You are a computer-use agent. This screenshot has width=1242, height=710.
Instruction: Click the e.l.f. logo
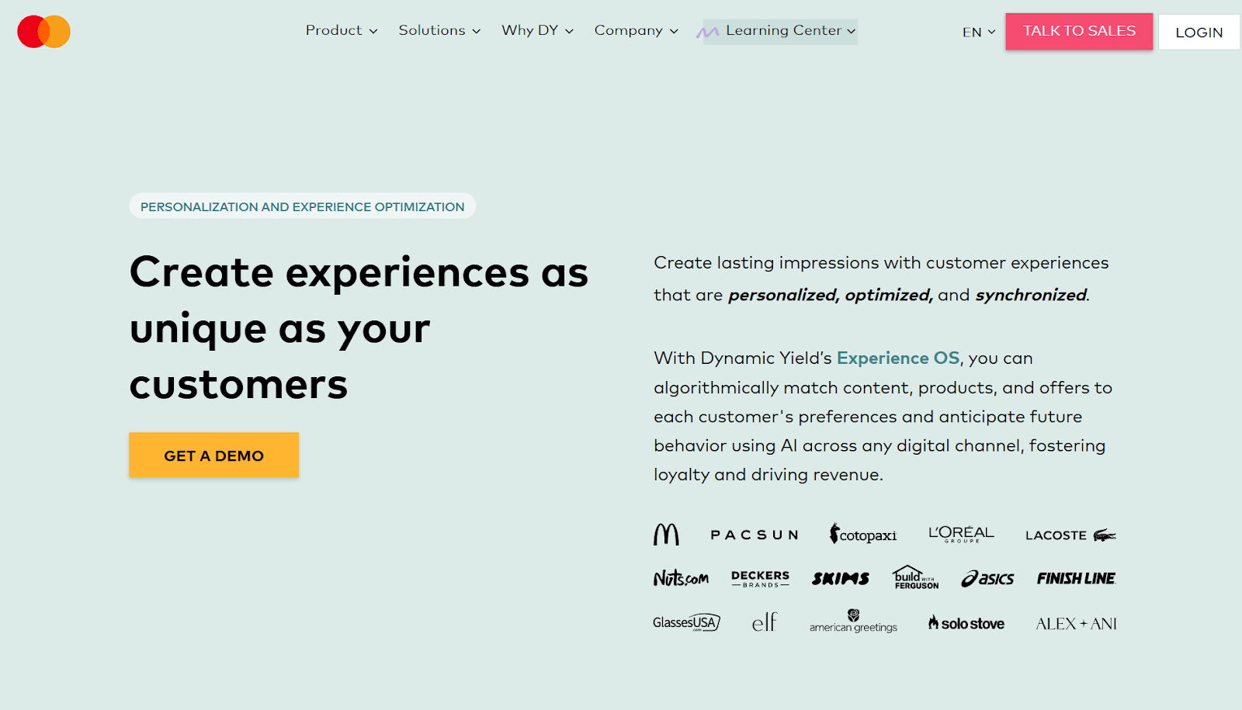click(765, 622)
